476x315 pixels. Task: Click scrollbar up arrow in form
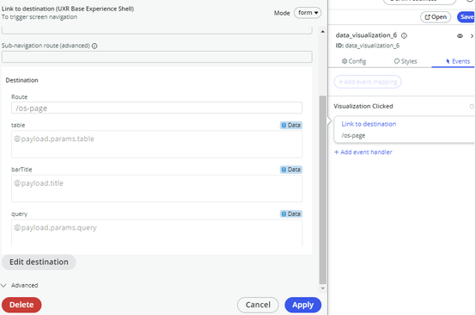[323, 32]
